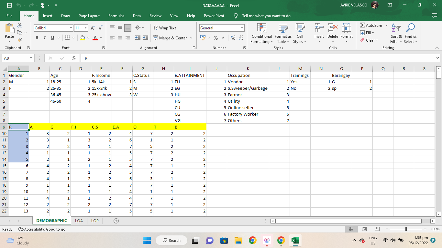Apply center horizontal alignment

click(x=120, y=38)
